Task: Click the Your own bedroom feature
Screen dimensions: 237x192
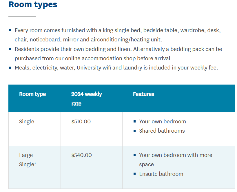Action: click(x=163, y=121)
